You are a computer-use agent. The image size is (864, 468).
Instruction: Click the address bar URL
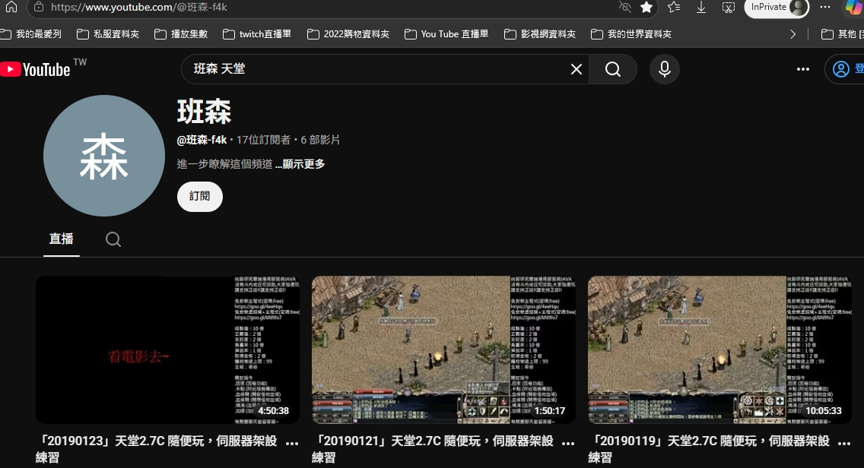click(139, 7)
